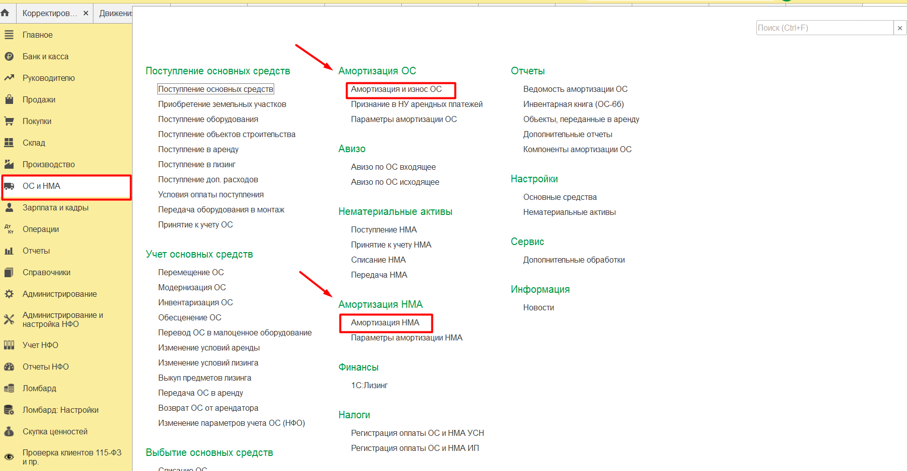The height and width of the screenshot is (471, 907).
Task: Close the Корректиров... tab
Action: click(86, 13)
